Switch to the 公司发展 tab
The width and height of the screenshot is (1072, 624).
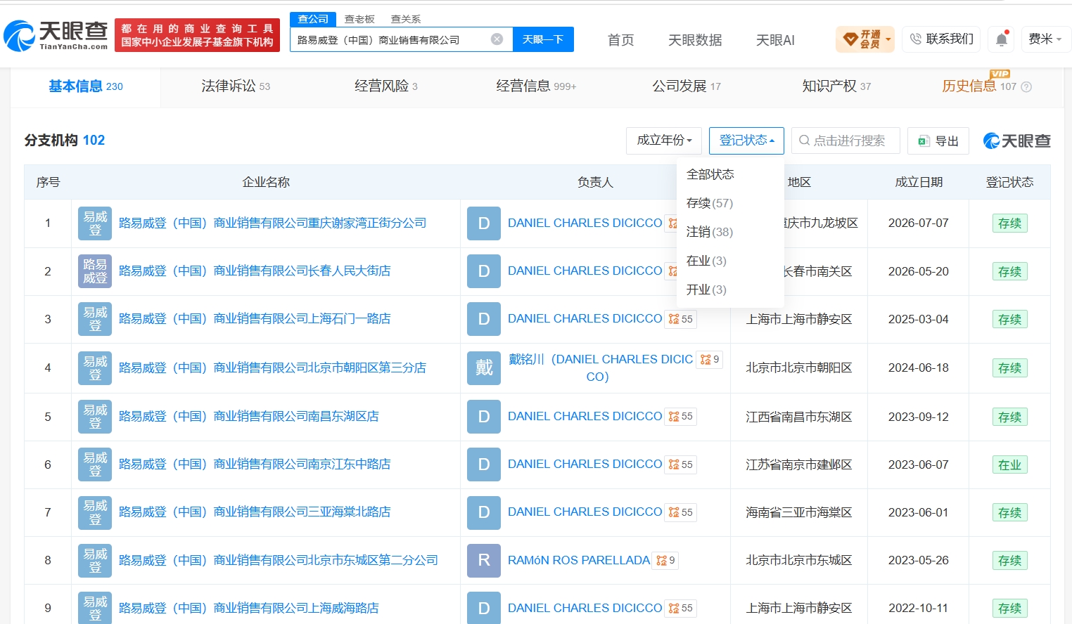tap(687, 86)
